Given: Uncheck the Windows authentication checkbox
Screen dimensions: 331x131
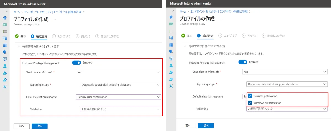Looking at the screenshot, I should pyautogui.click(x=250, y=103).
